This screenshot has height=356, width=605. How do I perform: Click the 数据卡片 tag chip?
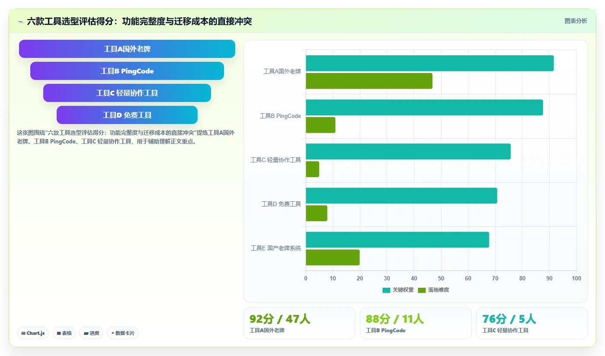(x=123, y=333)
